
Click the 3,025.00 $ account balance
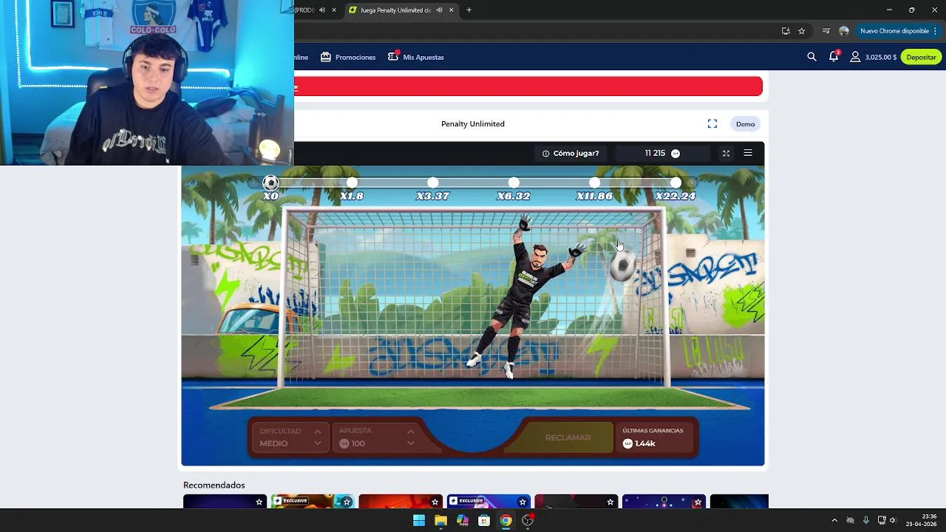pyautogui.click(x=881, y=57)
